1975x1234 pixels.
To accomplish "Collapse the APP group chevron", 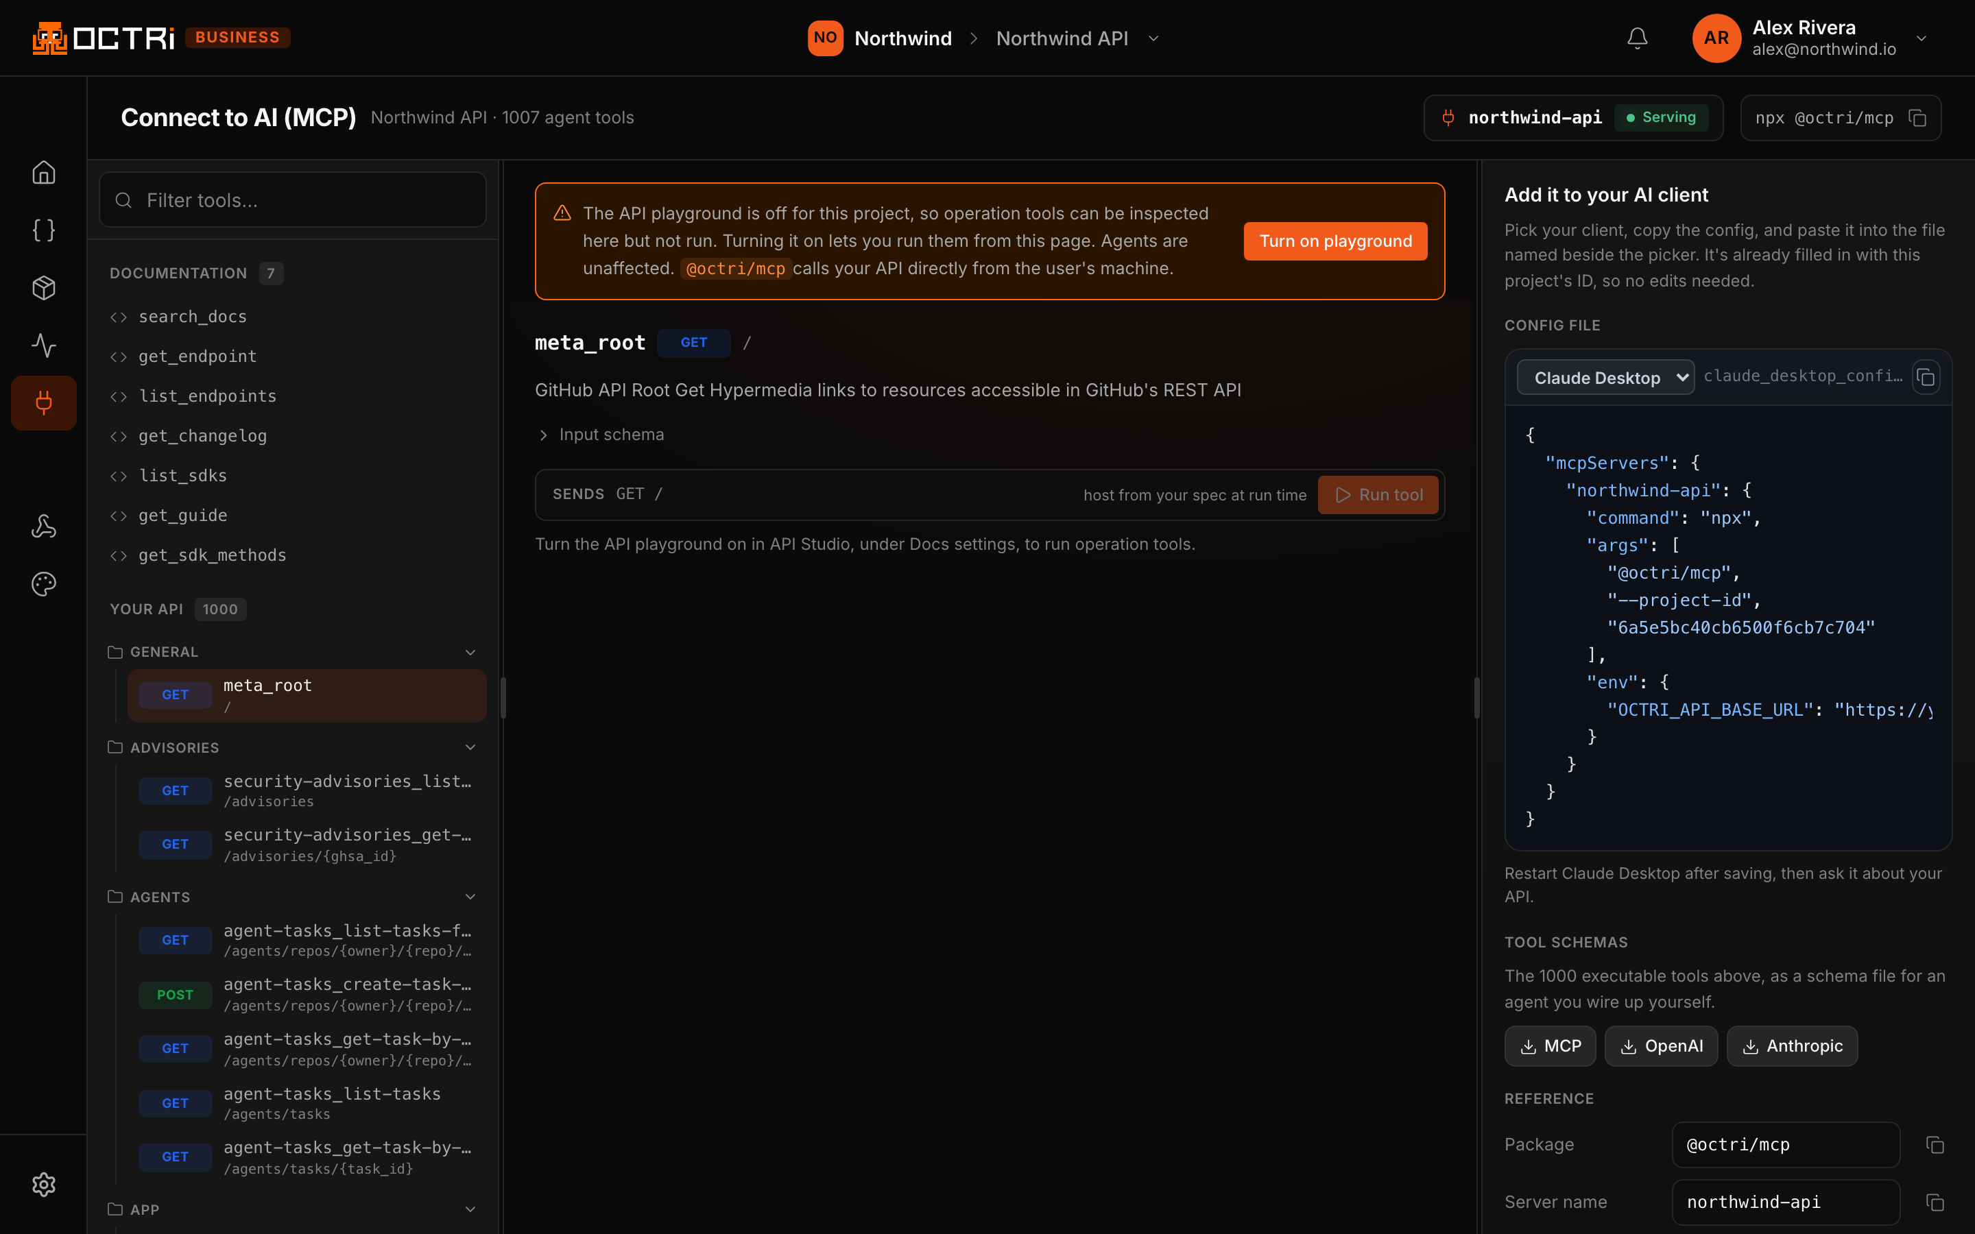I will pos(470,1209).
